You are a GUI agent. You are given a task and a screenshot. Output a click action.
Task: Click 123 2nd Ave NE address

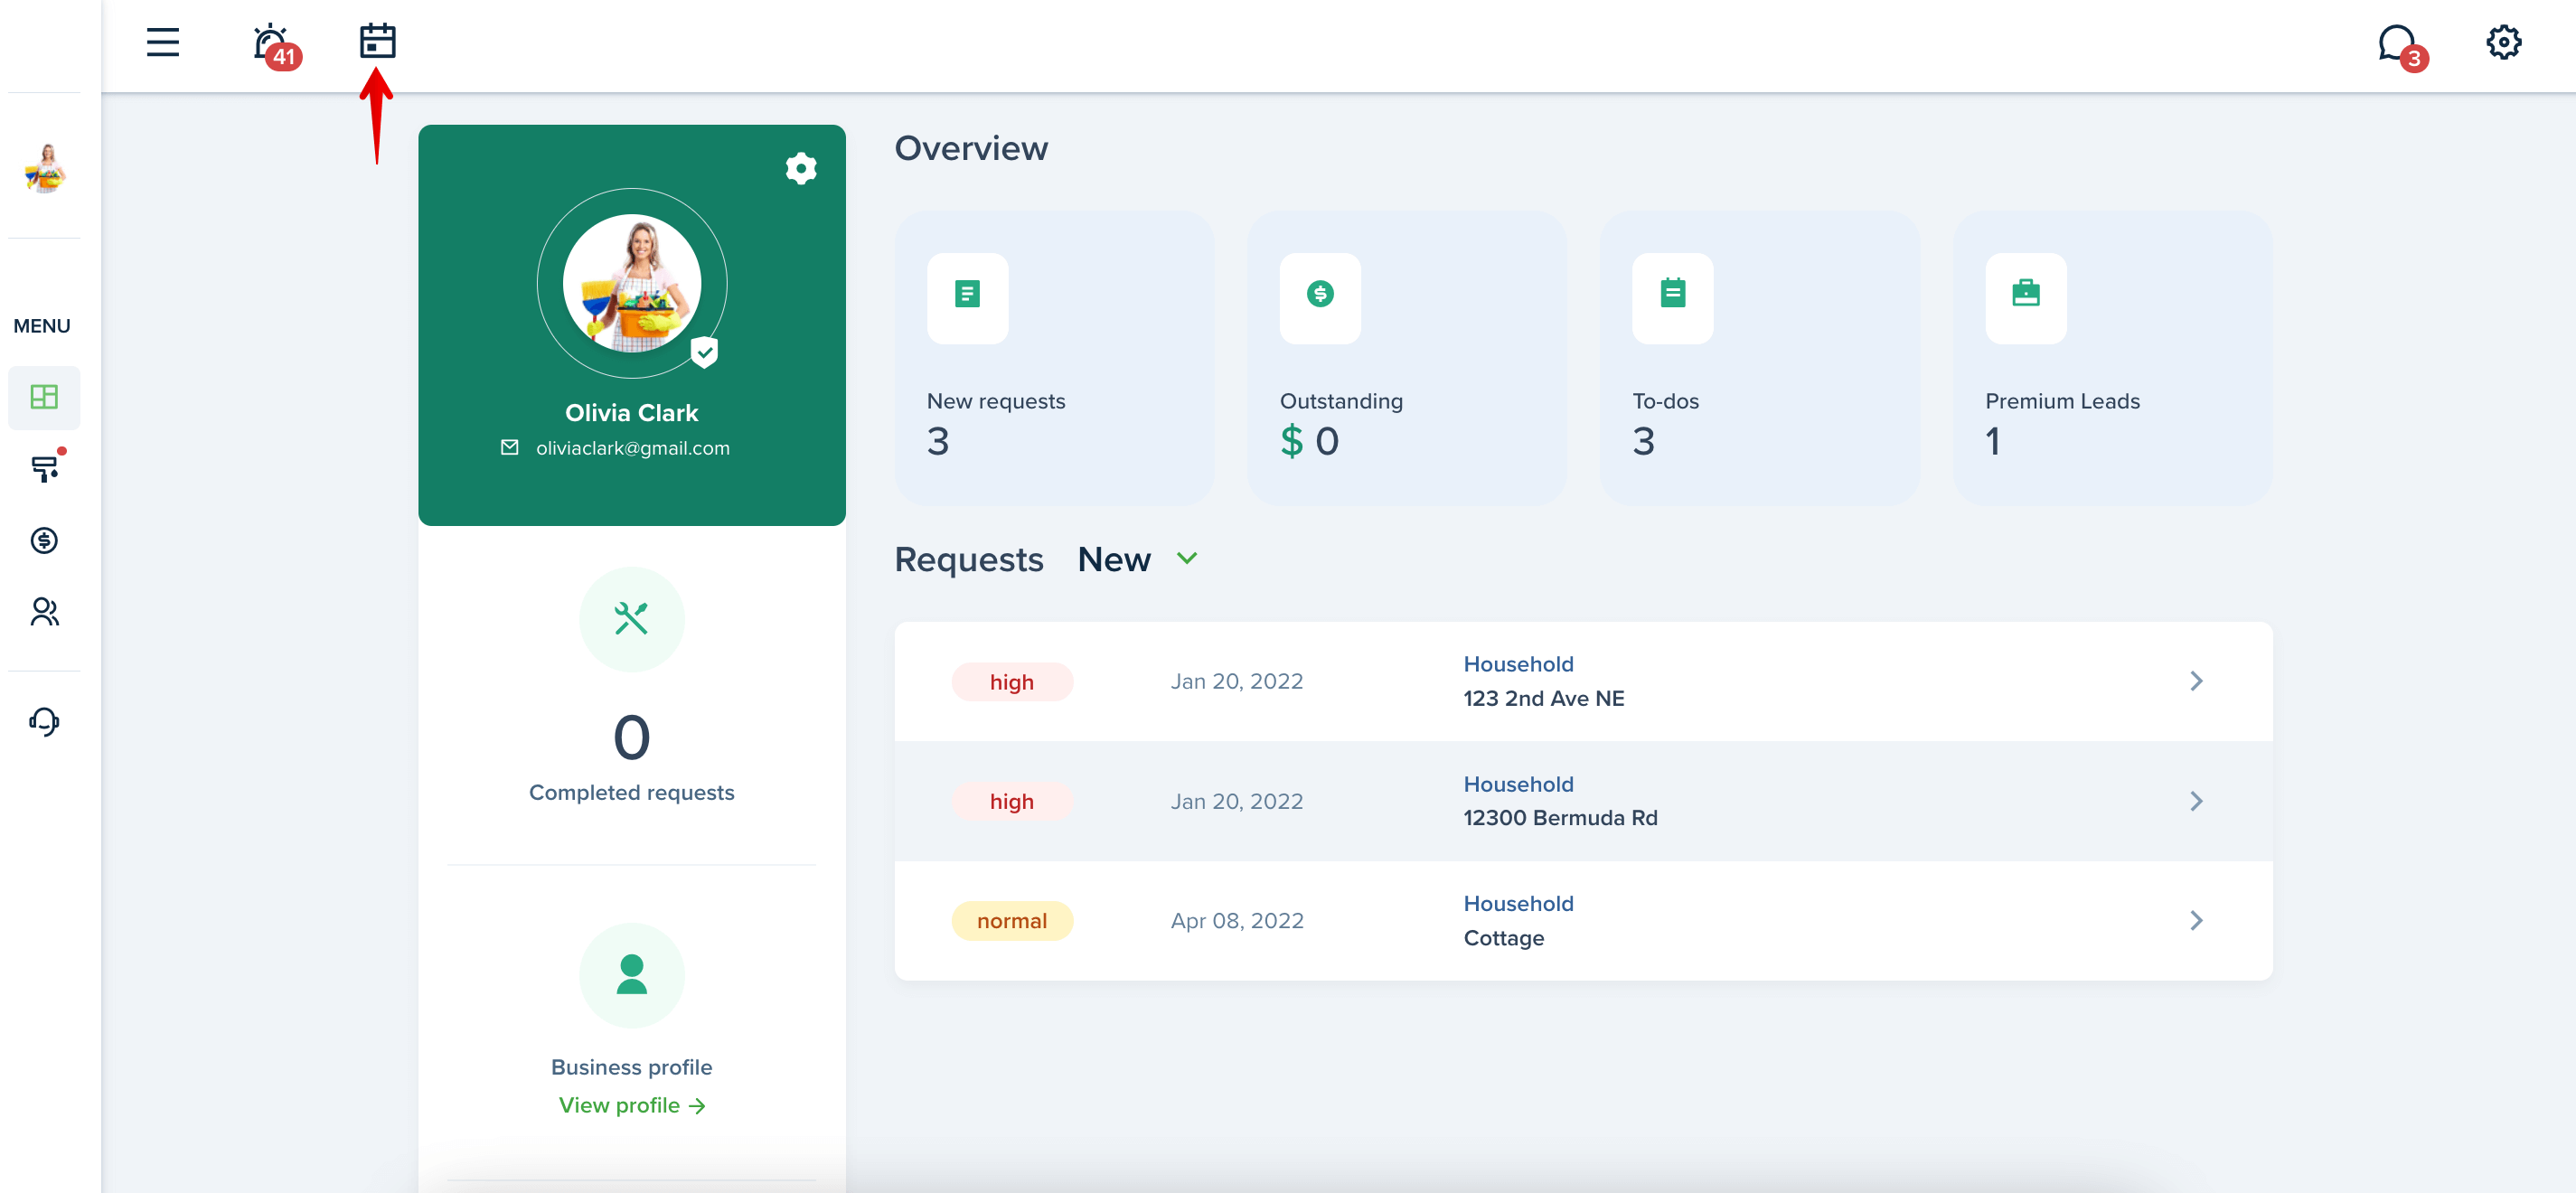click(1543, 698)
